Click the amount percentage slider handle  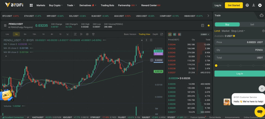[x=216, y=65]
